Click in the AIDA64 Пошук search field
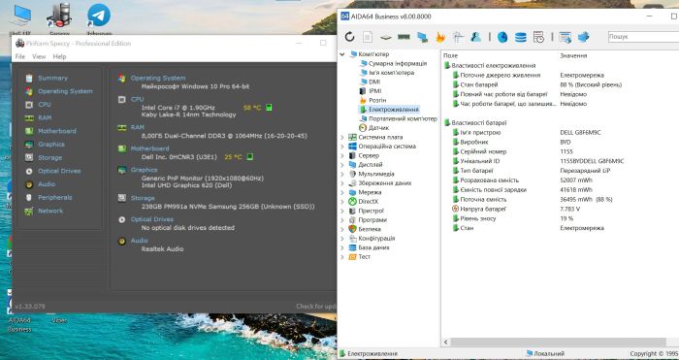 tap(643, 37)
